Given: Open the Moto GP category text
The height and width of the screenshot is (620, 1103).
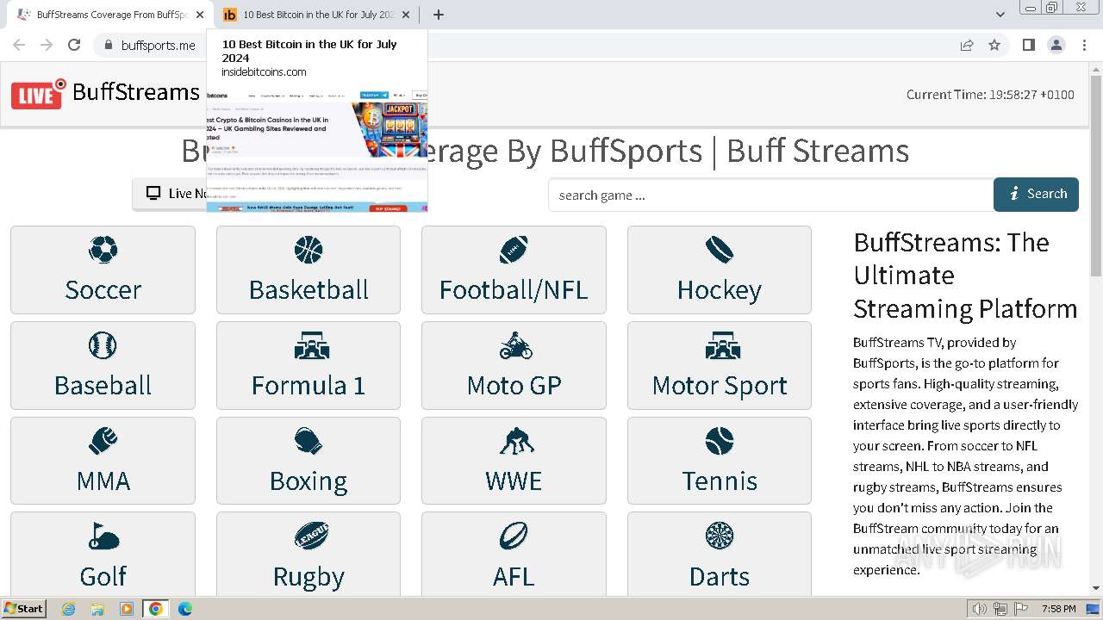Looking at the screenshot, I should click(514, 385).
